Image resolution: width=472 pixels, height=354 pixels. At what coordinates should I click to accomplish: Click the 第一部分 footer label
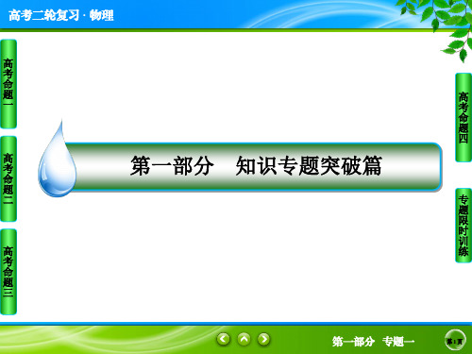tap(353, 341)
